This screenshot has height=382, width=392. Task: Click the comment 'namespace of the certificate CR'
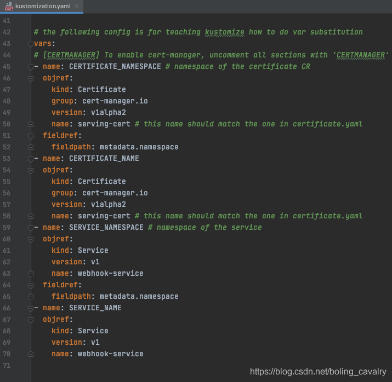(238, 67)
